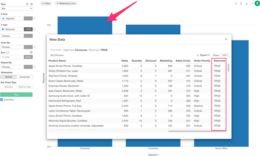Screen dimensions: 260x156
Task: Click the Returned column header
Action: (x=219, y=61)
